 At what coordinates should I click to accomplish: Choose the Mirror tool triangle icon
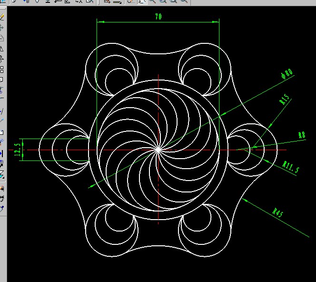(x=2, y=49)
